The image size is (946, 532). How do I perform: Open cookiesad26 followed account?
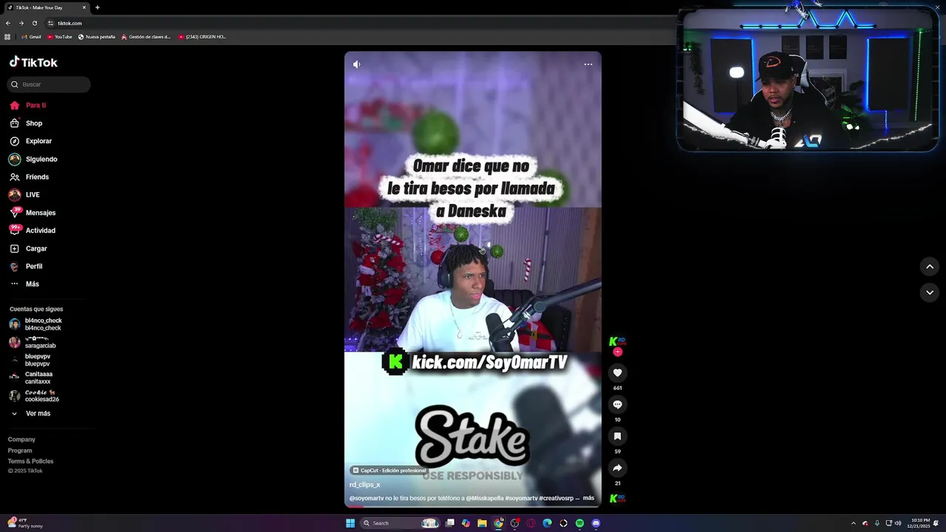point(34,396)
